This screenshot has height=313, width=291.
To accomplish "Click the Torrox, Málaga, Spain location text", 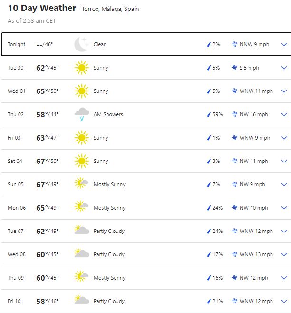I will (x=110, y=9).
